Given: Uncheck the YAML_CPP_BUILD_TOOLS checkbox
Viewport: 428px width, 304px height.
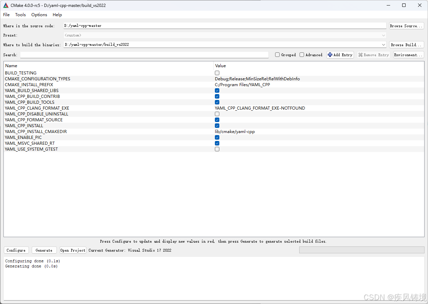Looking at the screenshot, I should pos(217,102).
